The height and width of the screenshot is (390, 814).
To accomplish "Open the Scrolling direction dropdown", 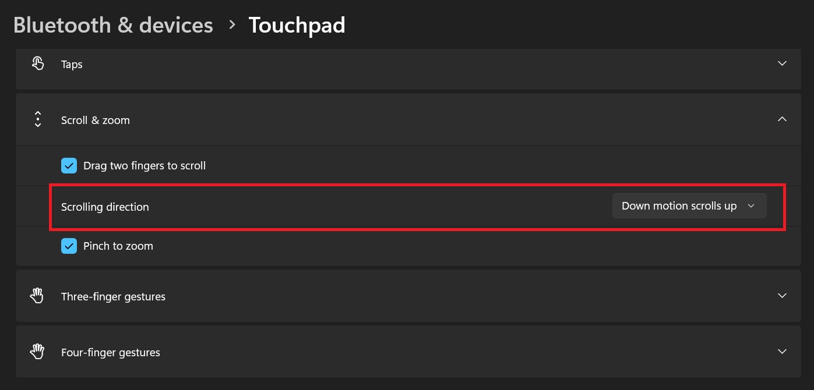I will click(x=689, y=206).
